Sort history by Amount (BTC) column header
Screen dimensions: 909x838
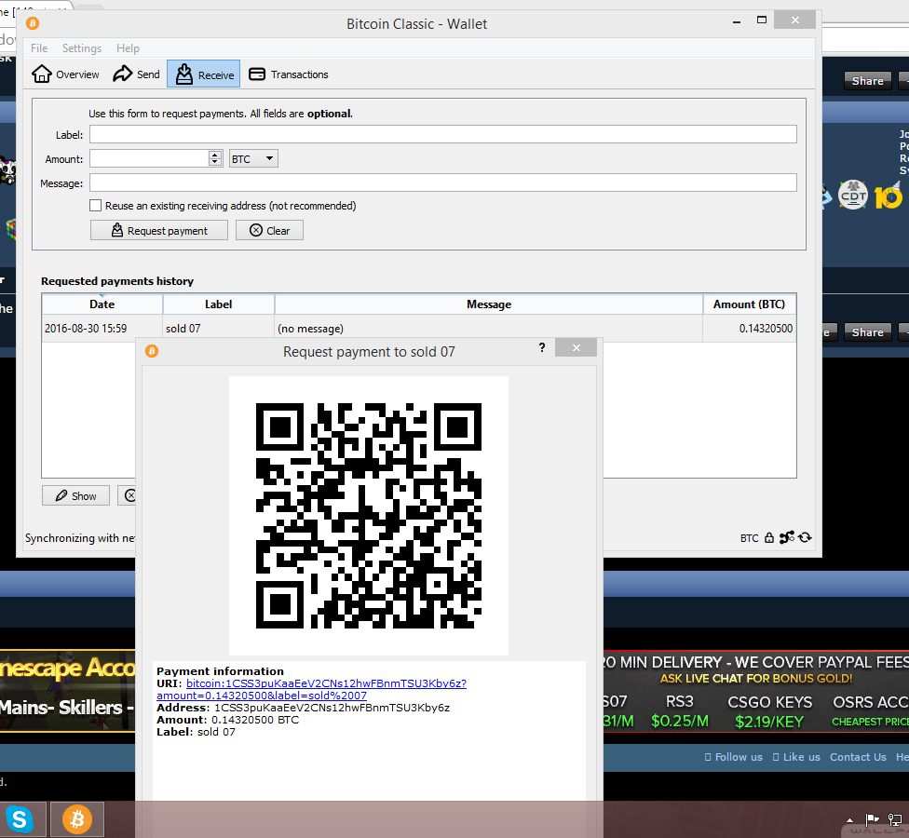(x=749, y=304)
